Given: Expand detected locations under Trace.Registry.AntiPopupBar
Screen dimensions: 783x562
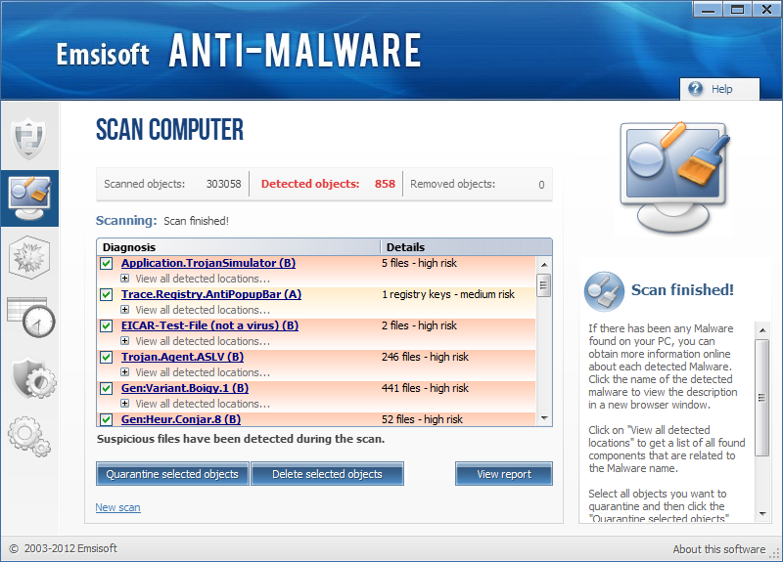Looking at the screenshot, I should (x=125, y=310).
